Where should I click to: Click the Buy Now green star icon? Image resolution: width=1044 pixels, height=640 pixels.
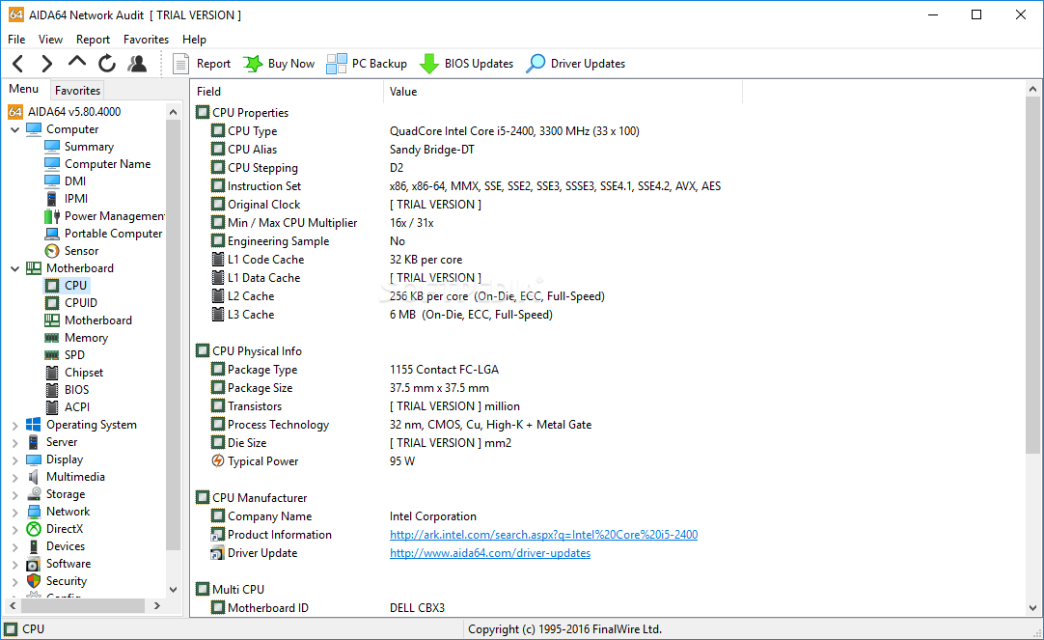[253, 64]
